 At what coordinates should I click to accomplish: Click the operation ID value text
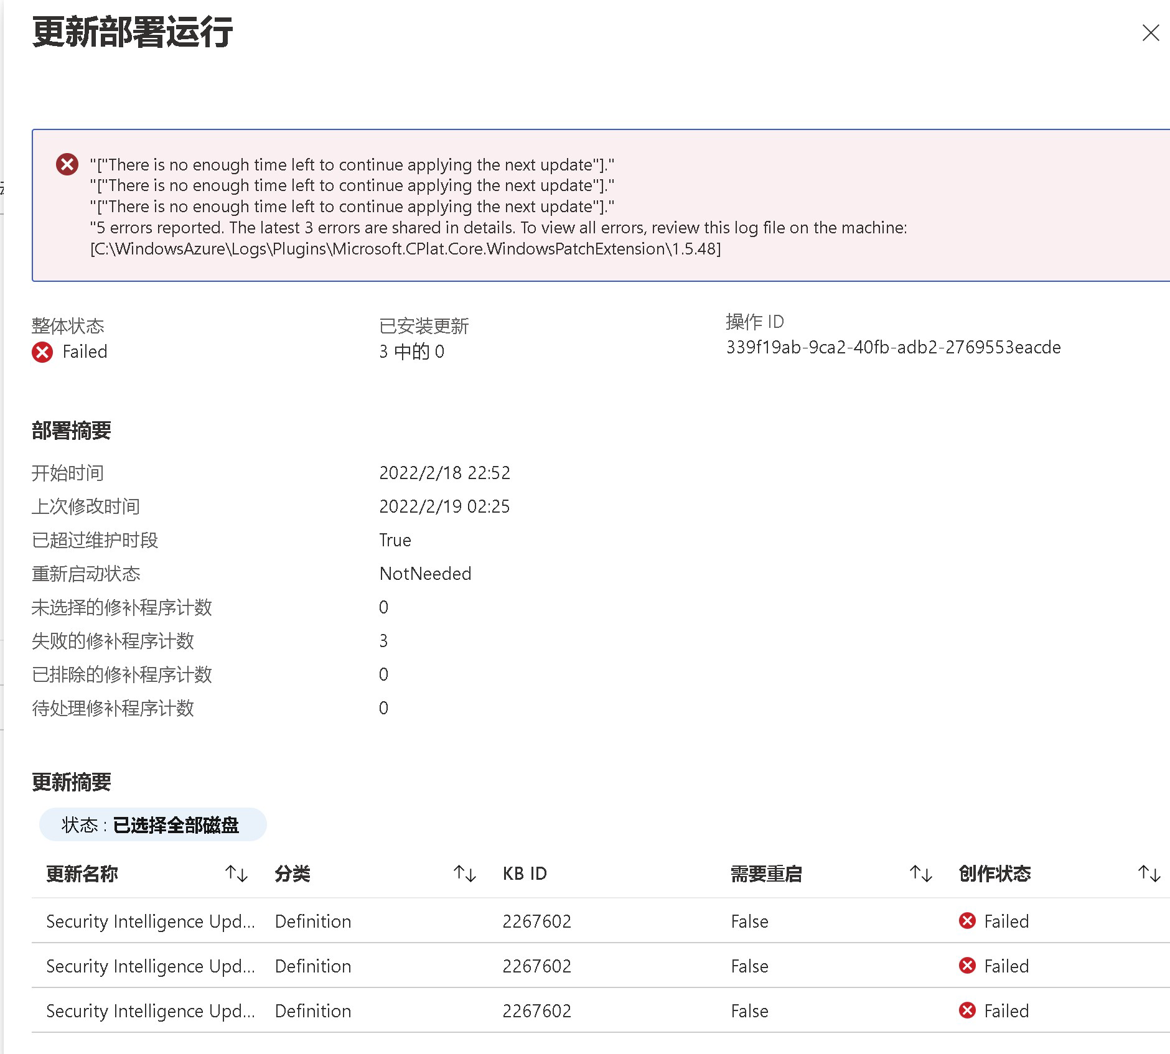(893, 347)
